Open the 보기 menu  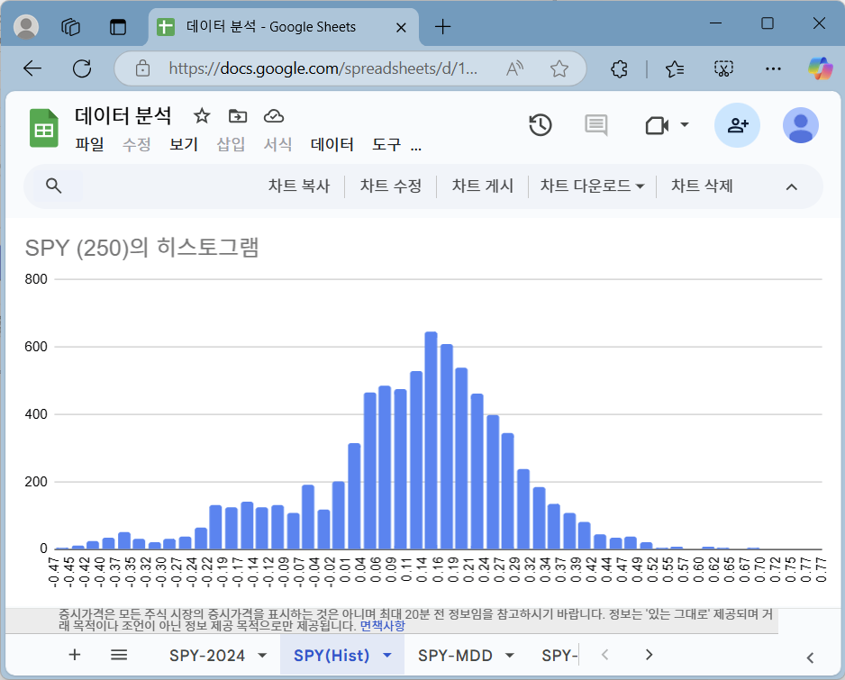(x=184, y=144)
